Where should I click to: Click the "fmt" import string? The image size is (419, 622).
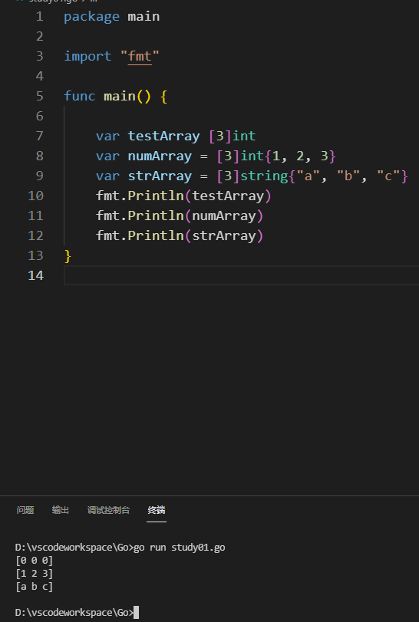point(140,56)
